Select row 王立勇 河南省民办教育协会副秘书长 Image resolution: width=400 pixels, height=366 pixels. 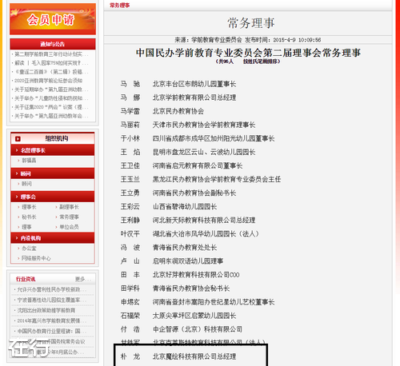(178, 193)
